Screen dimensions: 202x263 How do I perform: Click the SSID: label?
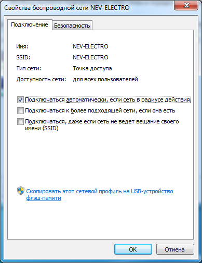[23, 57]
